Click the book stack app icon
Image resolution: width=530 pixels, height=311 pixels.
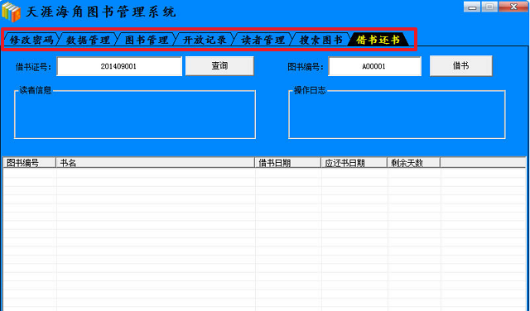point(11,12)
